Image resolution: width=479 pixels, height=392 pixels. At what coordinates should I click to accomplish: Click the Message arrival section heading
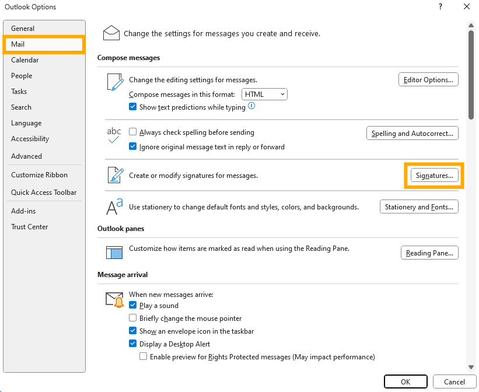[123, 275]
